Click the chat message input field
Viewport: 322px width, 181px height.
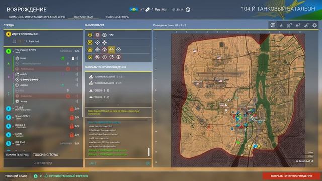coord(118,163)
